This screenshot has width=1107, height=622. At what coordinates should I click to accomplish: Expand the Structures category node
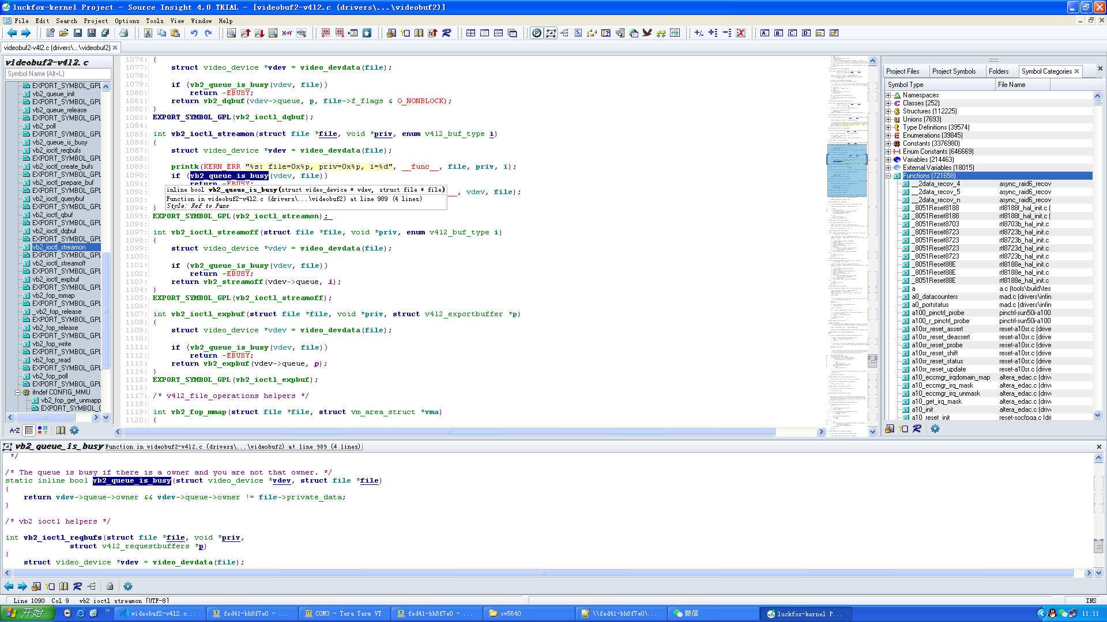point(888,112)
